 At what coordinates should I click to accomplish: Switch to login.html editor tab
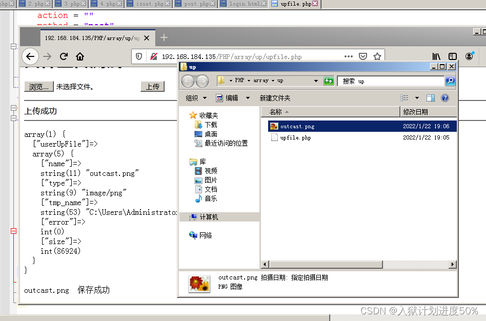coord(244,4)
